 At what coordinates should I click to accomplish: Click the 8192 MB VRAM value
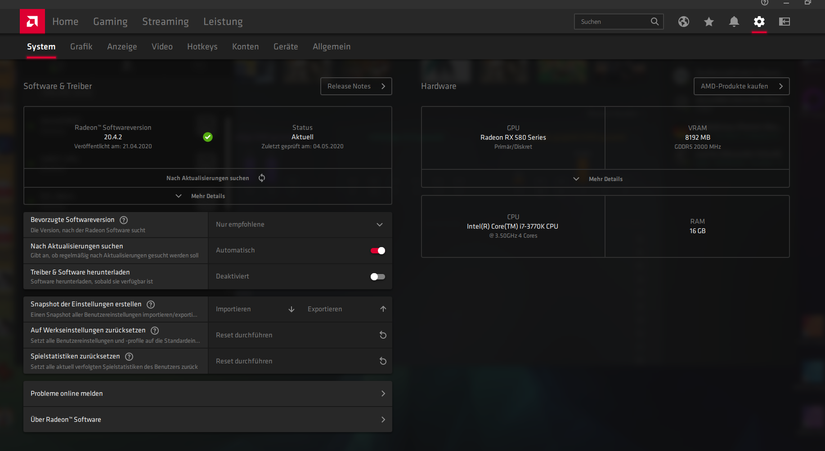[x=698, y=137]
